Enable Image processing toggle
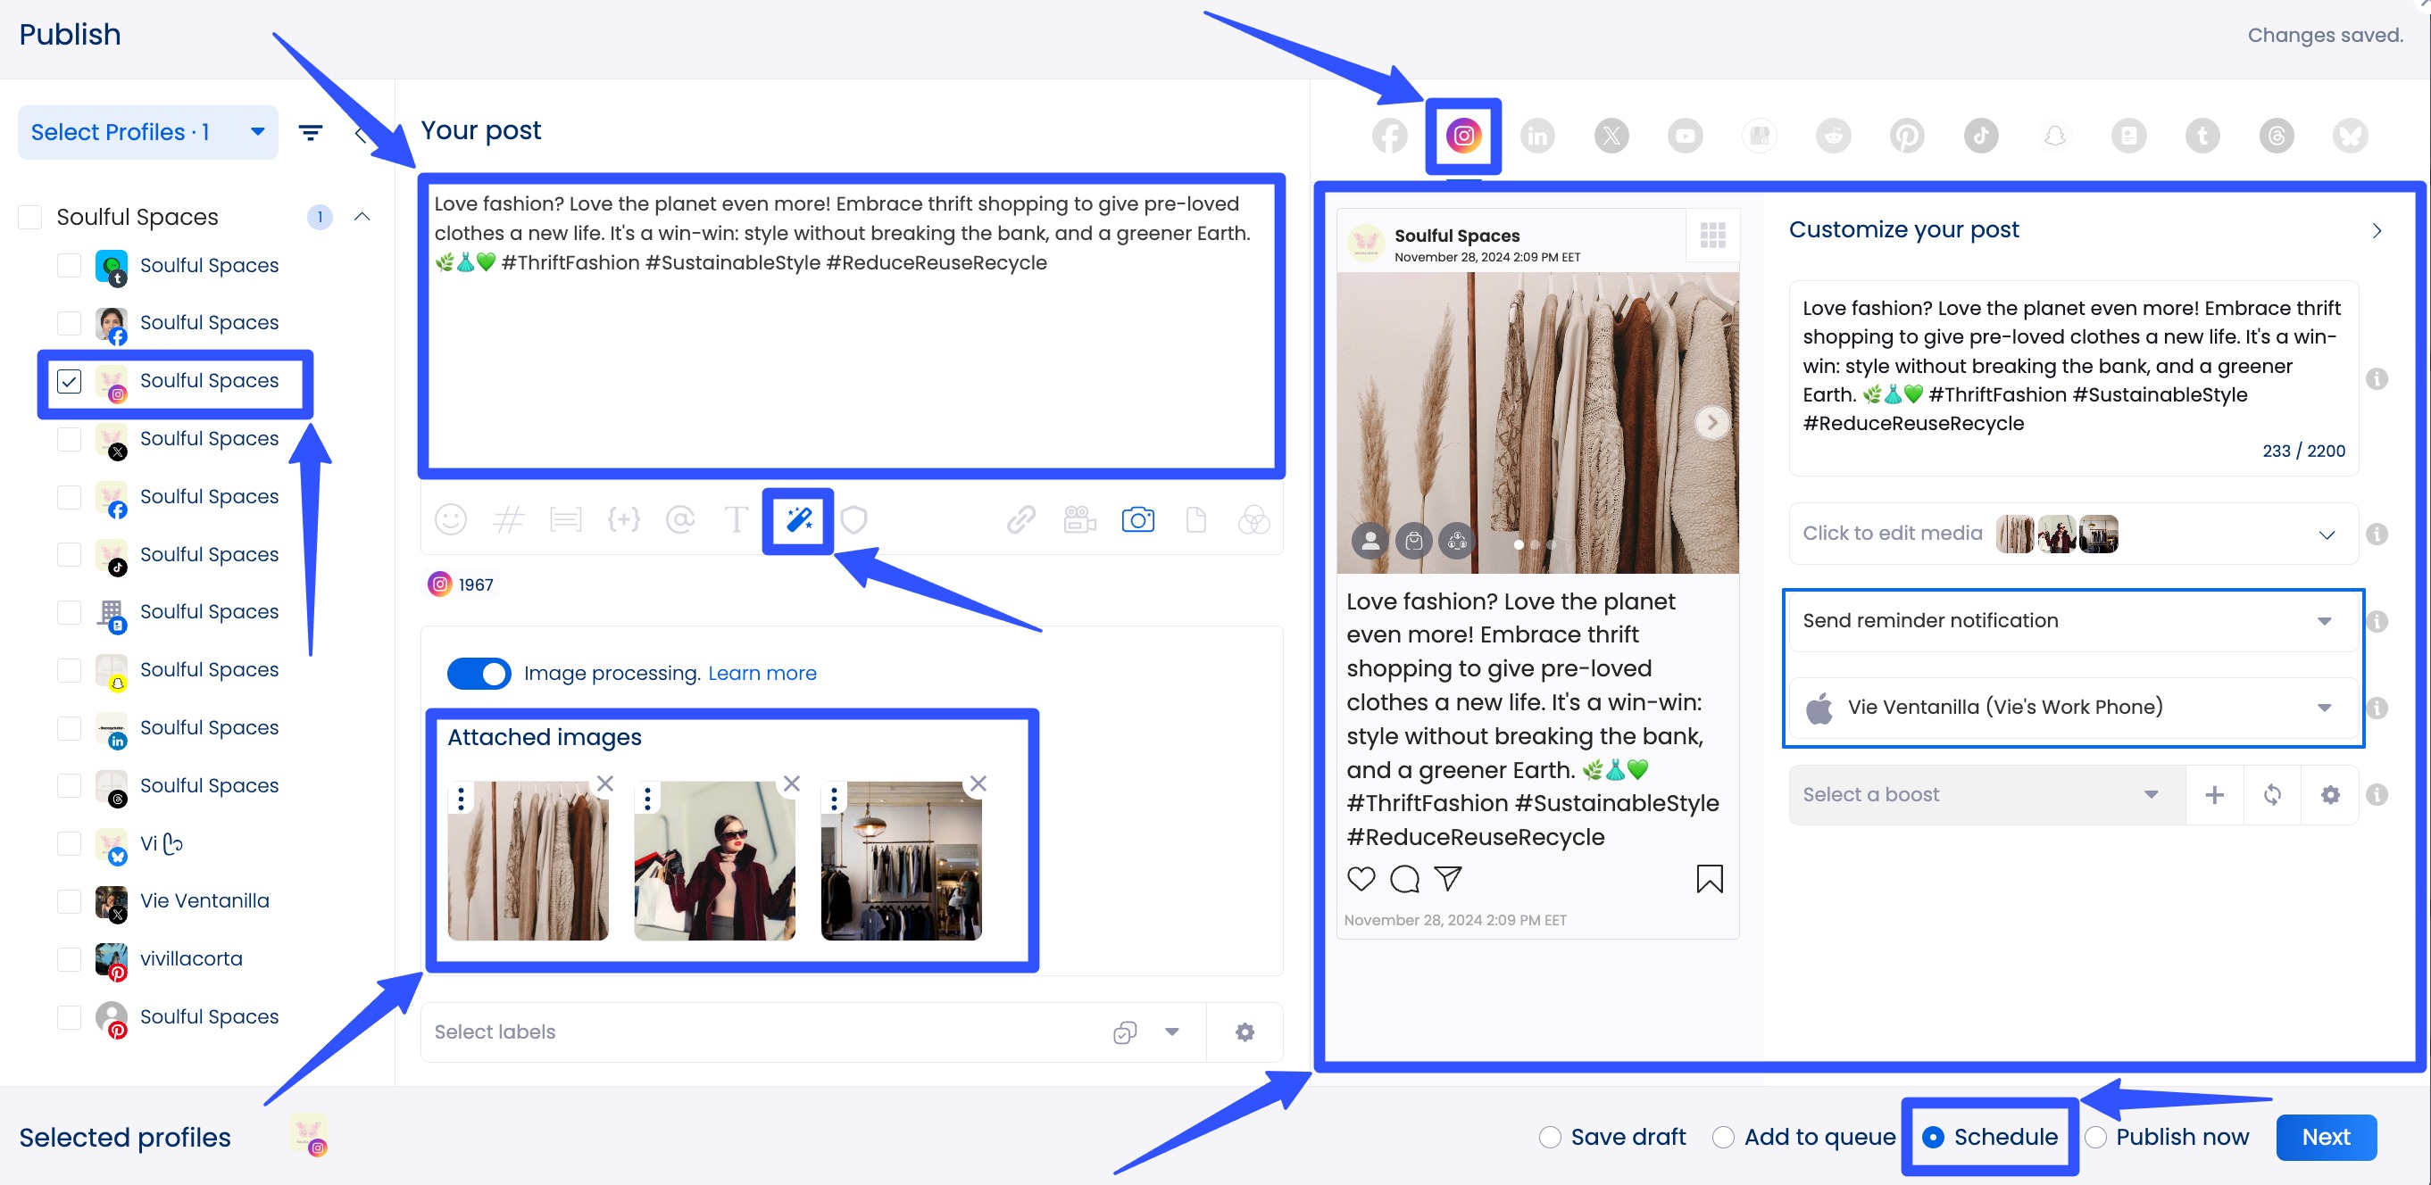The height and width of the screenshot is (1185, 2431). 479,673
